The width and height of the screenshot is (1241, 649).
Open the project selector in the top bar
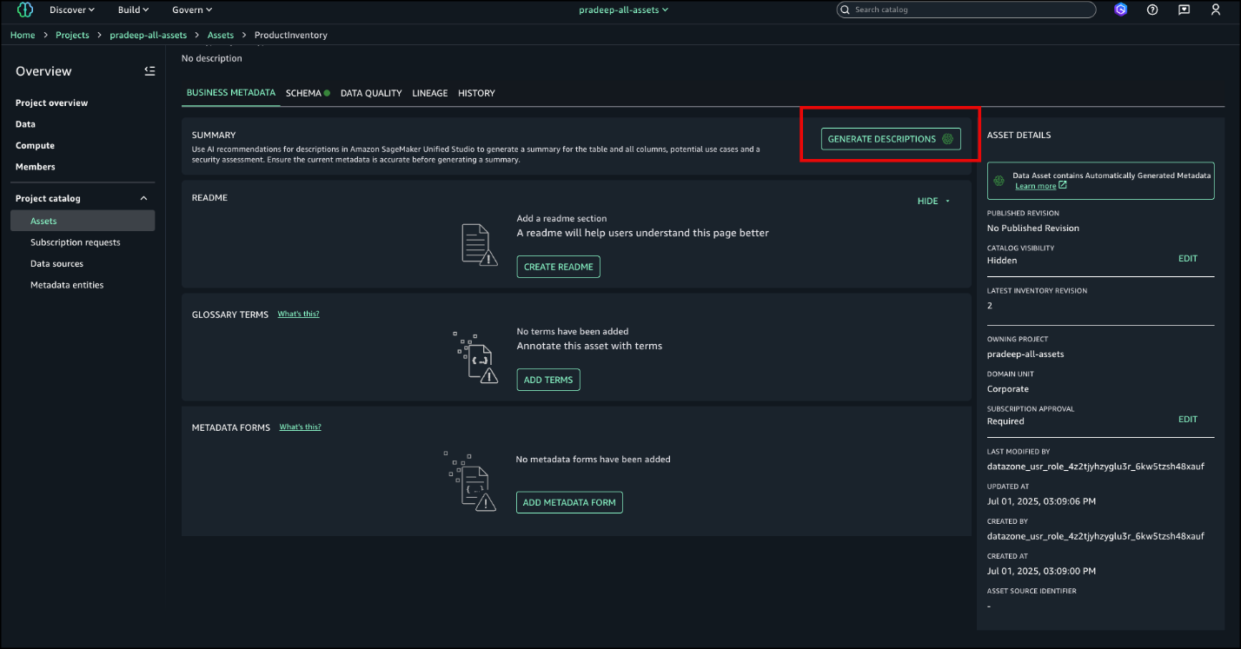tap(624, 10)
